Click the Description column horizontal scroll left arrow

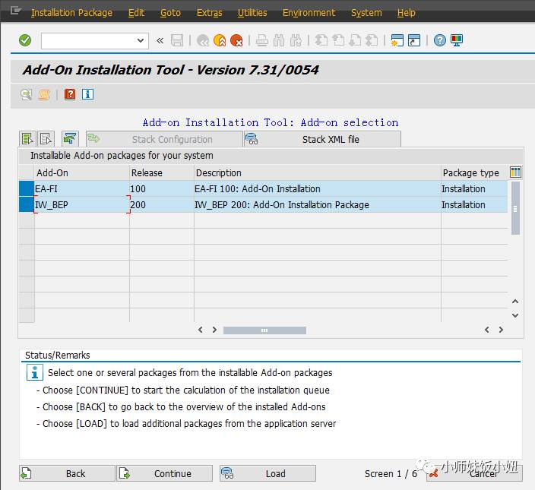pyautogui.click(x=201, y=330)
